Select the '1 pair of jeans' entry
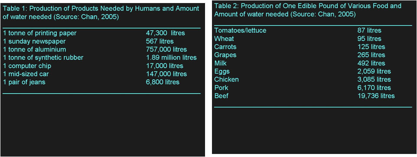The height and width of the screenshot is (157, 417). coord(24,82)
